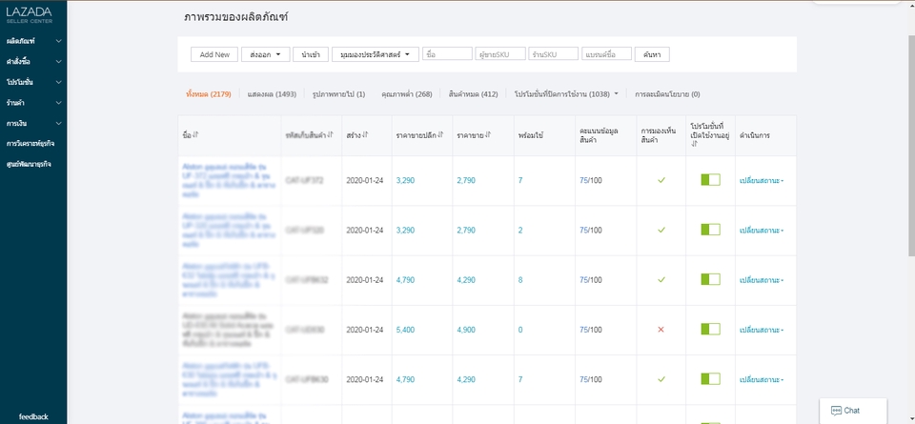
Task: Switch to คุณภาพต่ำ (268) tab
Action: pos(407,94)
